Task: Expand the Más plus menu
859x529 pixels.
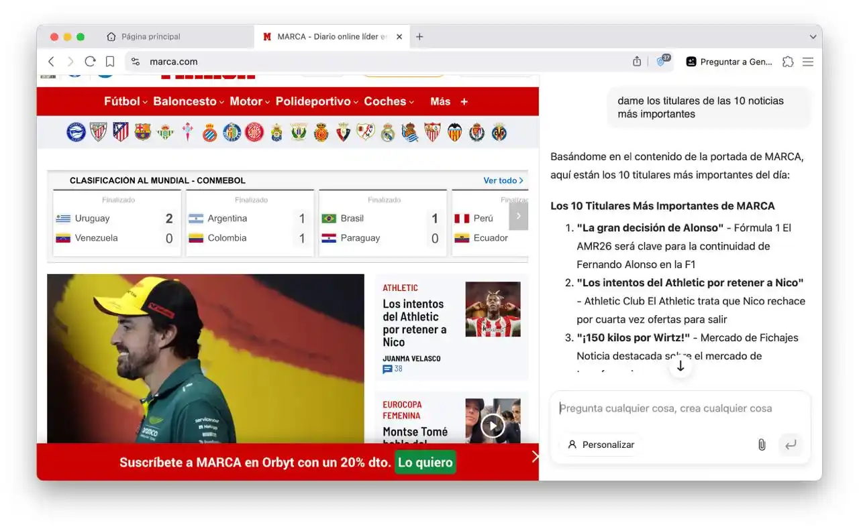Action: point(449,101)
